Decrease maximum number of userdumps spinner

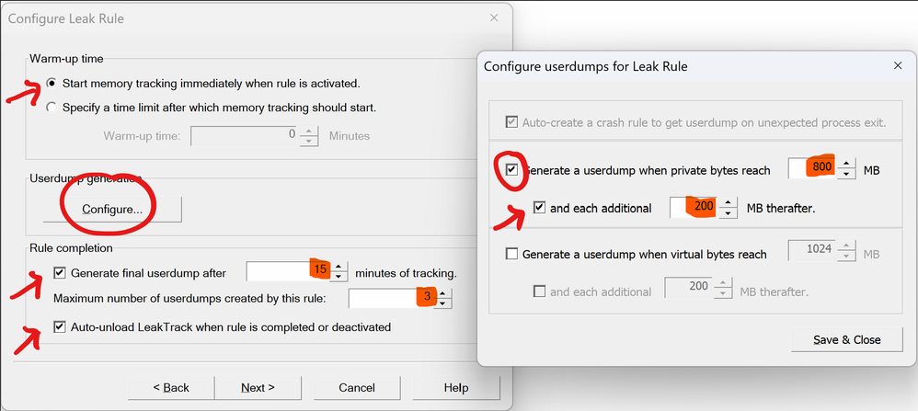pos(443,304)
